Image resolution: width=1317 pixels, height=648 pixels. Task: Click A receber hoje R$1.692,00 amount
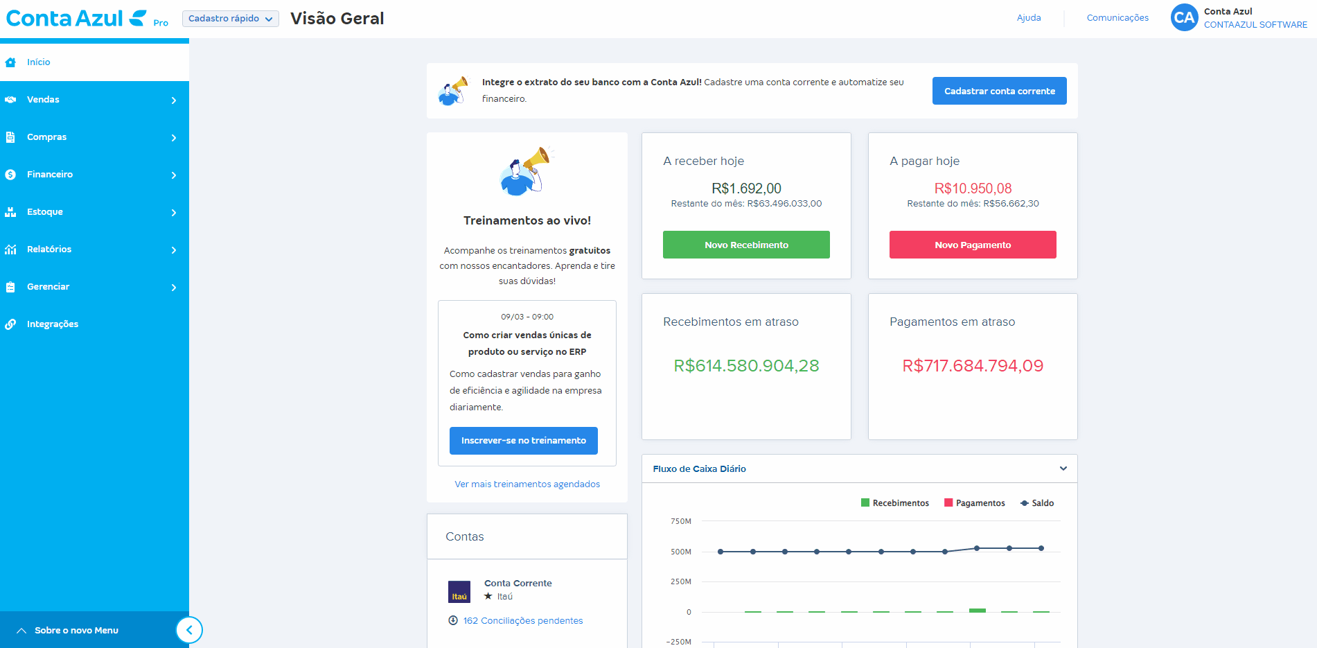pyautogui.click(x=746, y=189)
